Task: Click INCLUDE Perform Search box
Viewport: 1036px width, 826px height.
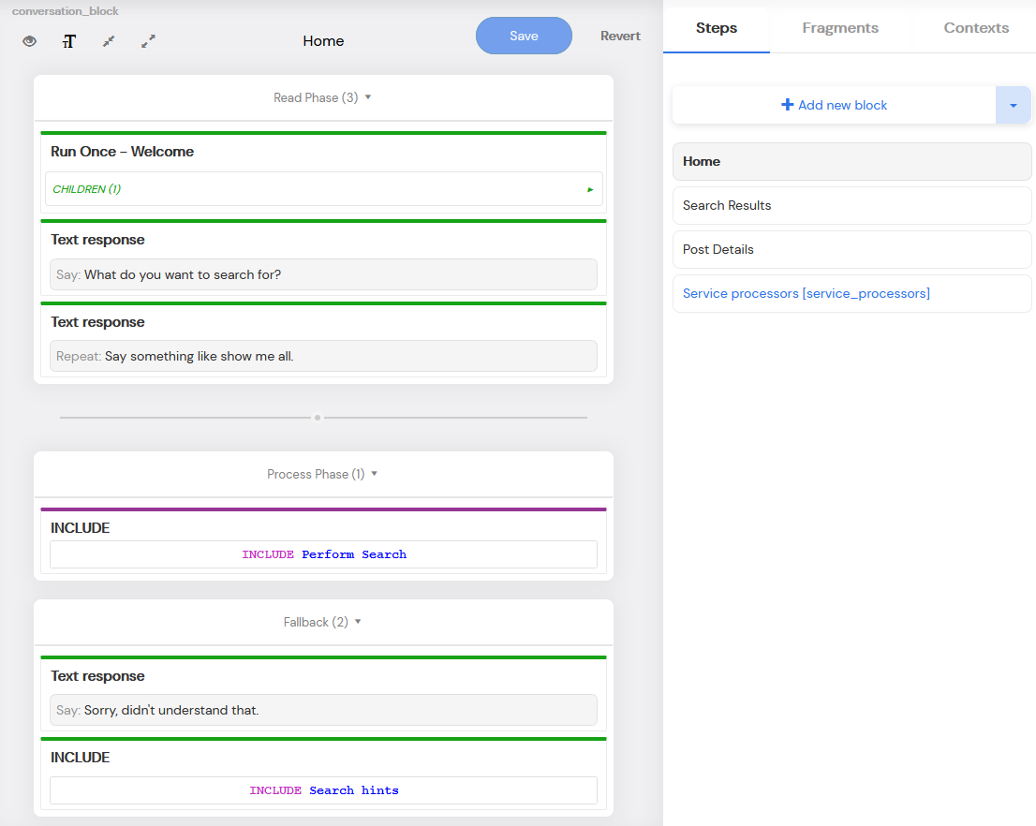Action: (x=324, y=554)
